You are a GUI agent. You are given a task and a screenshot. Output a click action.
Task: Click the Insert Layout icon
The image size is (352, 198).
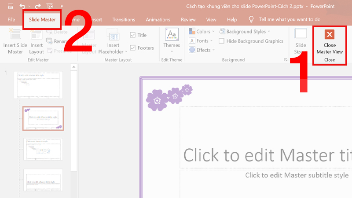click(x=37, y=37)
